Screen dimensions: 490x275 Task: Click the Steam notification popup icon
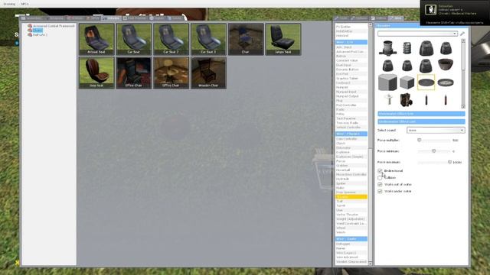pos(430,10)
